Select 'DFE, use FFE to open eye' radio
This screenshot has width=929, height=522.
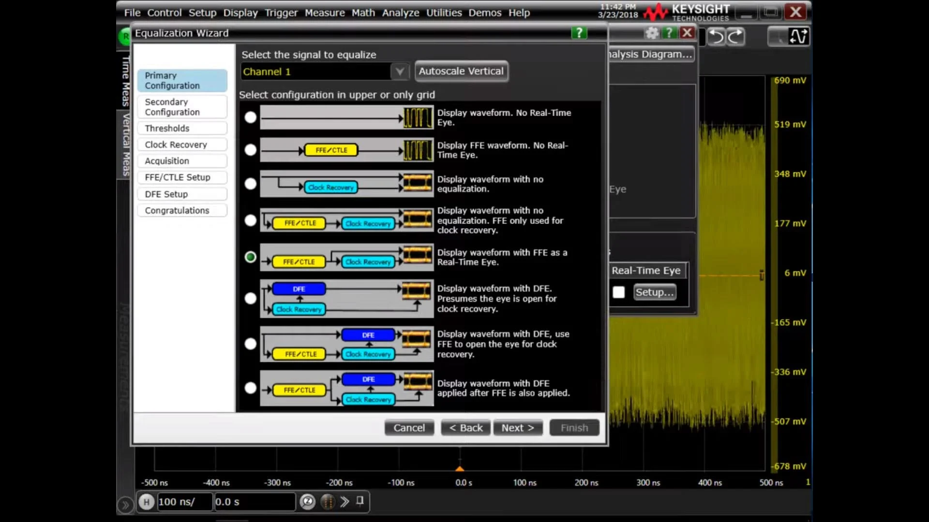(250, 344)
